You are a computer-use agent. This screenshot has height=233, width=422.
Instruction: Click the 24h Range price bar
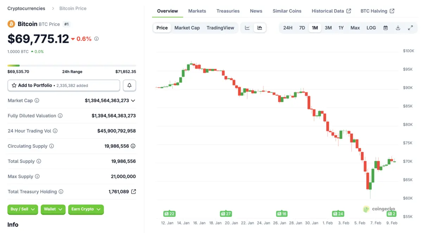click(72, 65)
